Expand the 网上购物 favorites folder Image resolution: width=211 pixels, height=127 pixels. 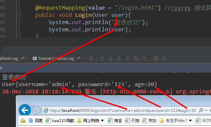click(90, 120)
